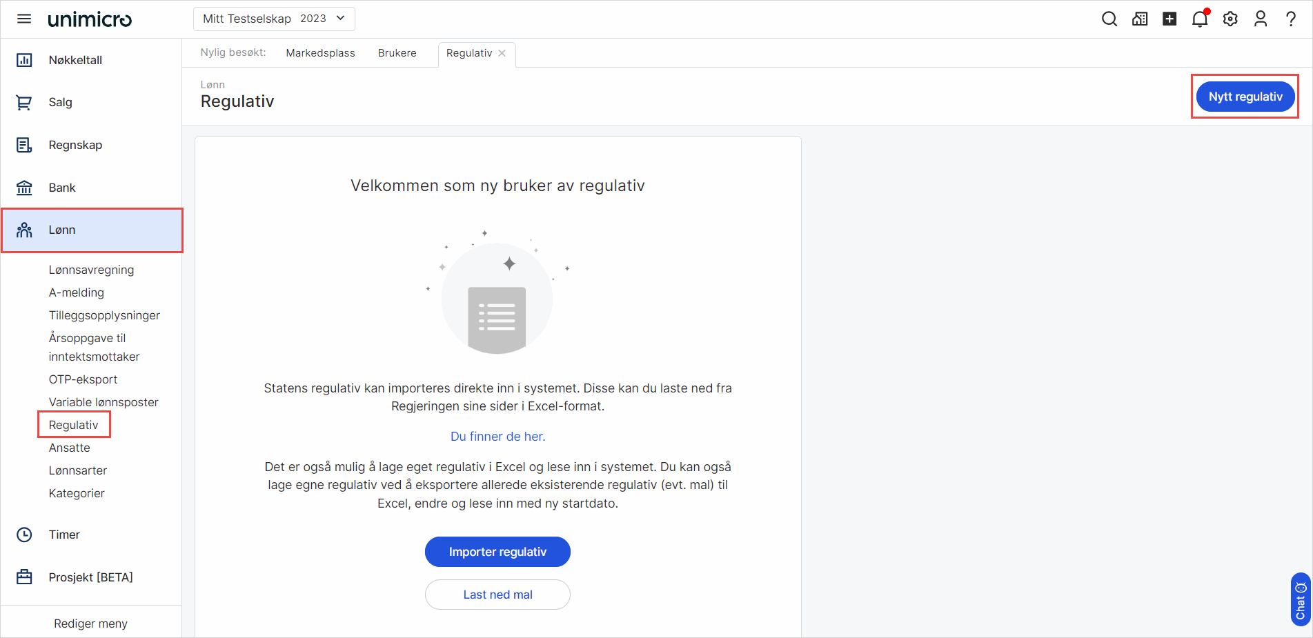Open the 'Du finner de her' link
The width and height of the screenshot is (1313, 638).
click(x=497, y=436)
